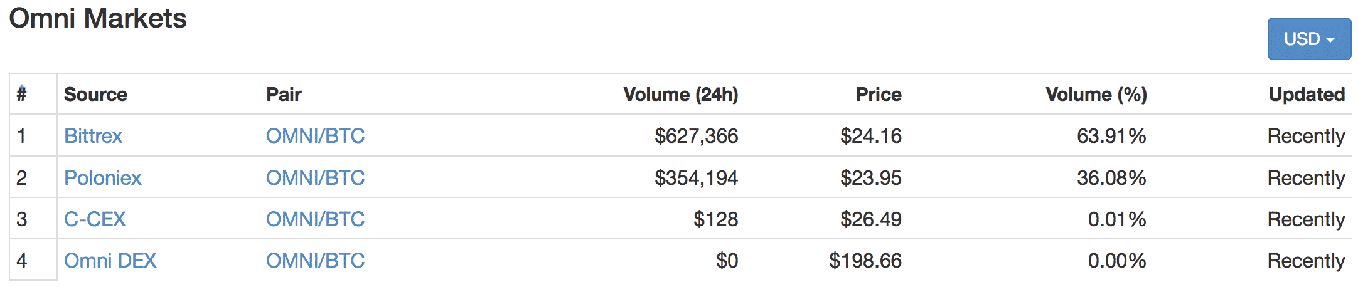Viewport: 1358px width, 287px height.
Task: Click the Omni Markets heading
Action: pyautogui.click(x=98, y=18)
